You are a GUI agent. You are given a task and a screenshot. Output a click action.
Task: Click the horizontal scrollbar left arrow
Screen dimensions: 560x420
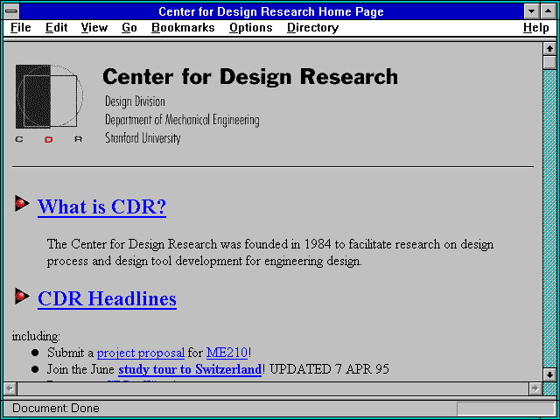tap(10, 388)
